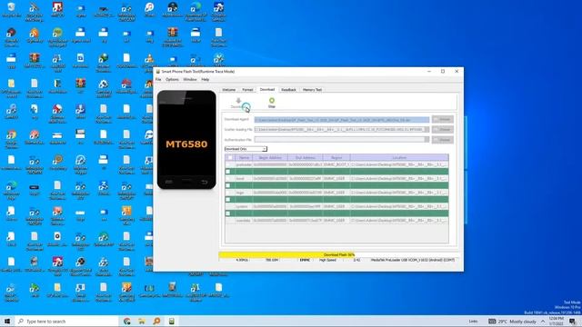Open Chrome from the taskbar

[x=127, y=322]
